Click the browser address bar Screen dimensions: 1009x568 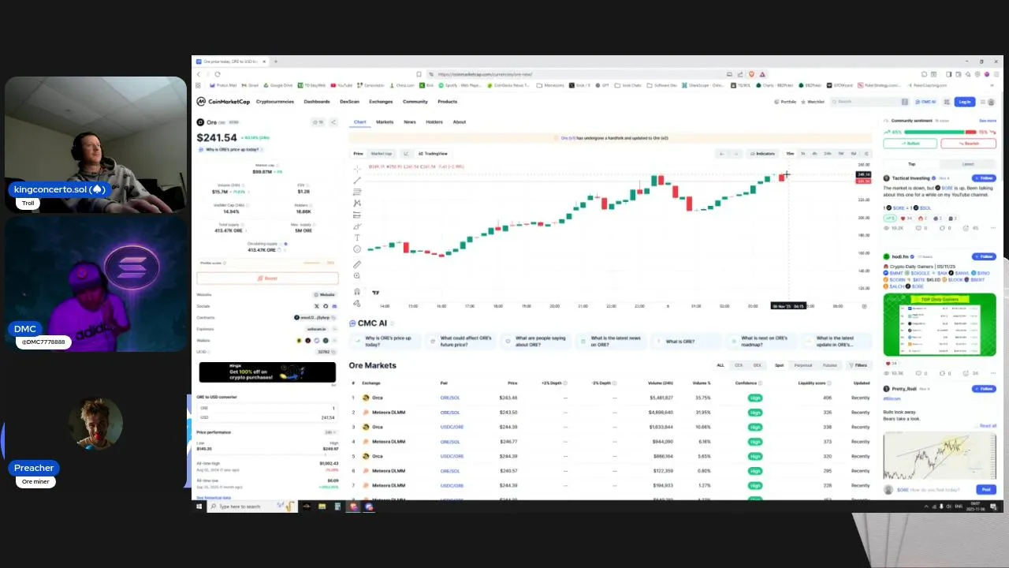[582, 74]
